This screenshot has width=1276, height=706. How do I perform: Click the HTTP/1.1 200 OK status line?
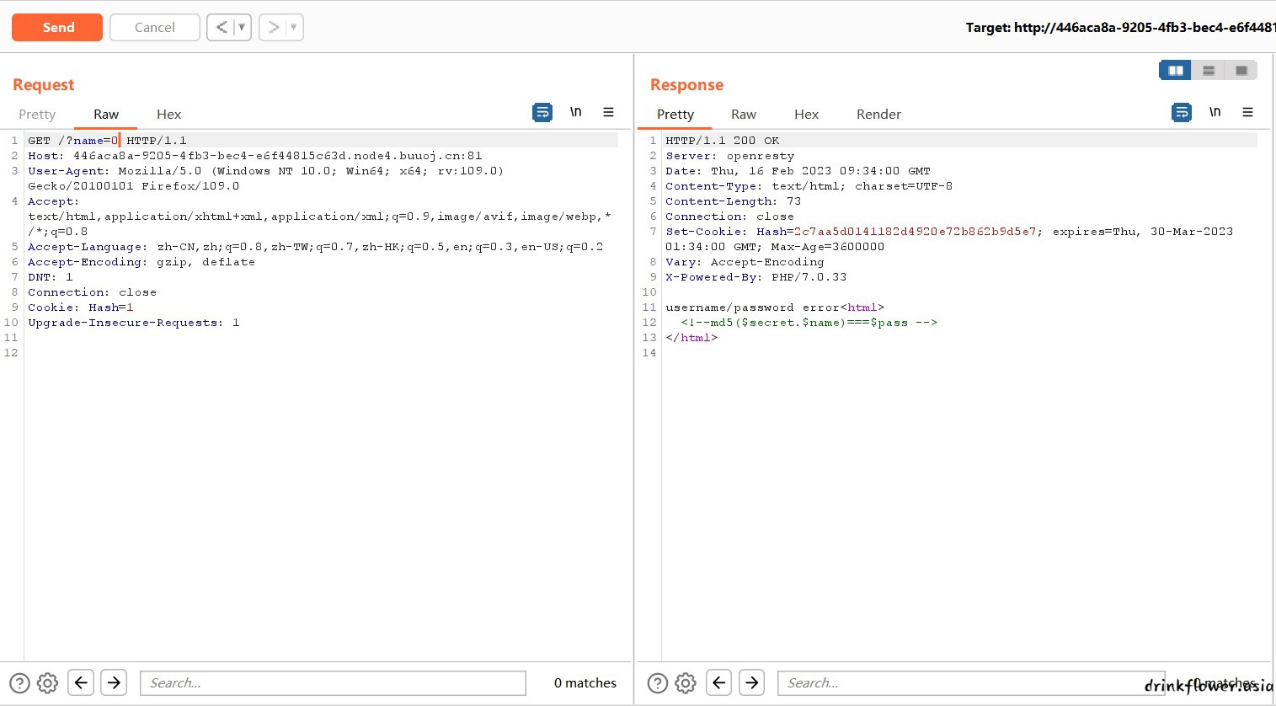pos(723,141)
